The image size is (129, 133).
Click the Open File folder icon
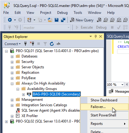[x=50, y=20]
